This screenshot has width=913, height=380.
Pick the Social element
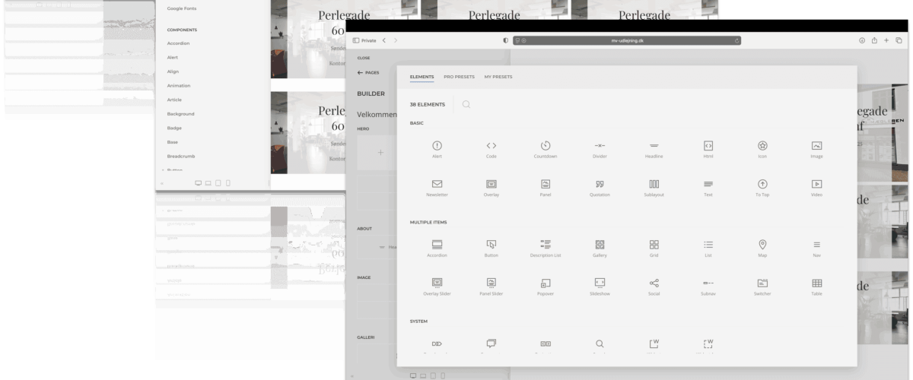654,287
